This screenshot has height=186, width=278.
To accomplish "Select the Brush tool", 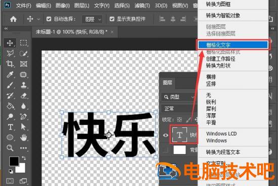I will pos(10,85).
